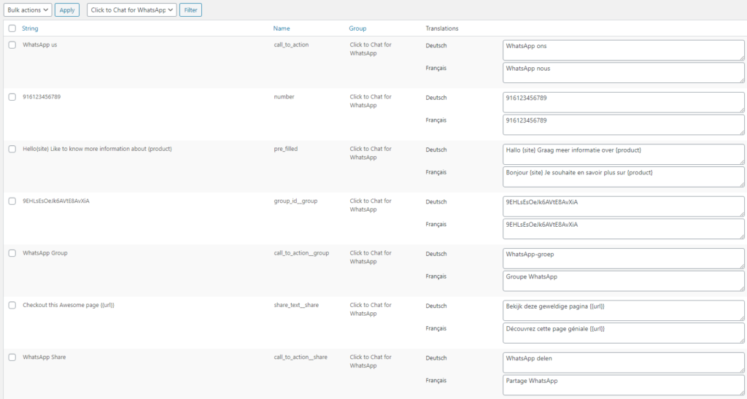Sort the table by the String column header

coord(31,28)
